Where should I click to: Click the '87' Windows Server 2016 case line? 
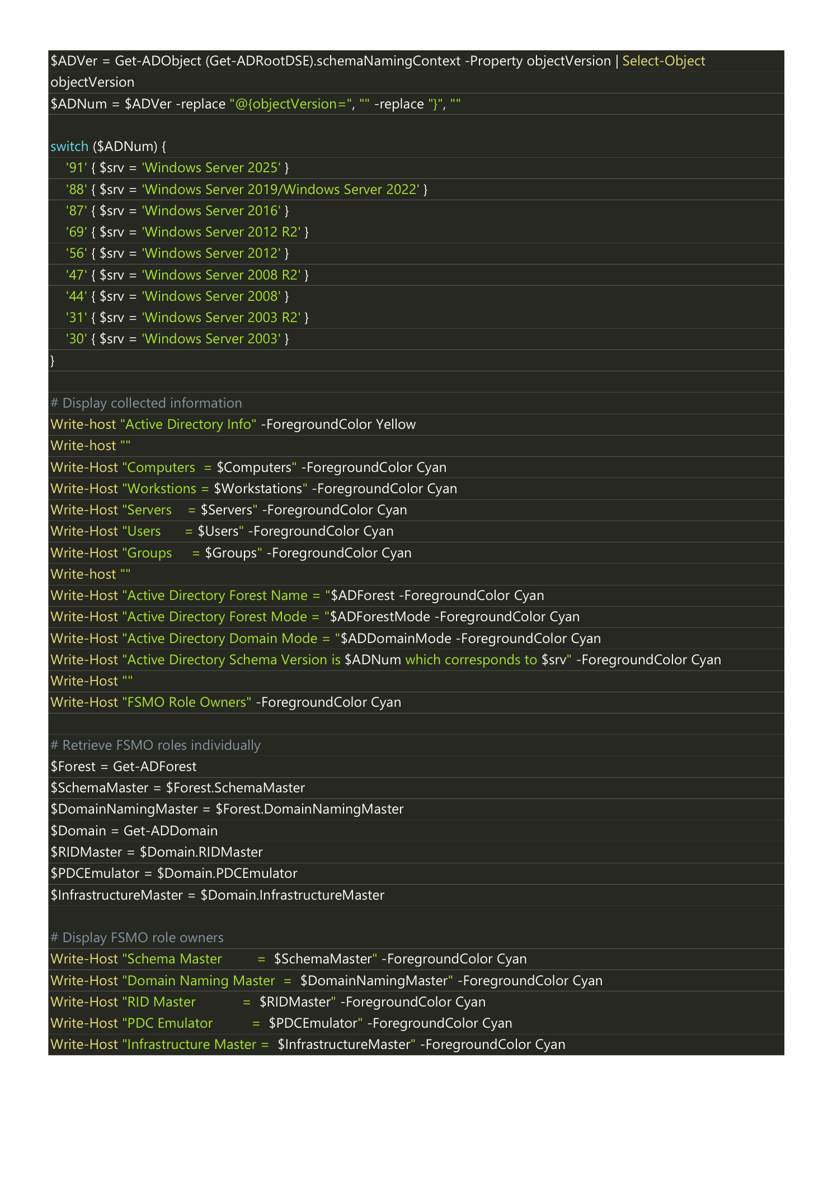pyautogui.click(x=177, y=211)
